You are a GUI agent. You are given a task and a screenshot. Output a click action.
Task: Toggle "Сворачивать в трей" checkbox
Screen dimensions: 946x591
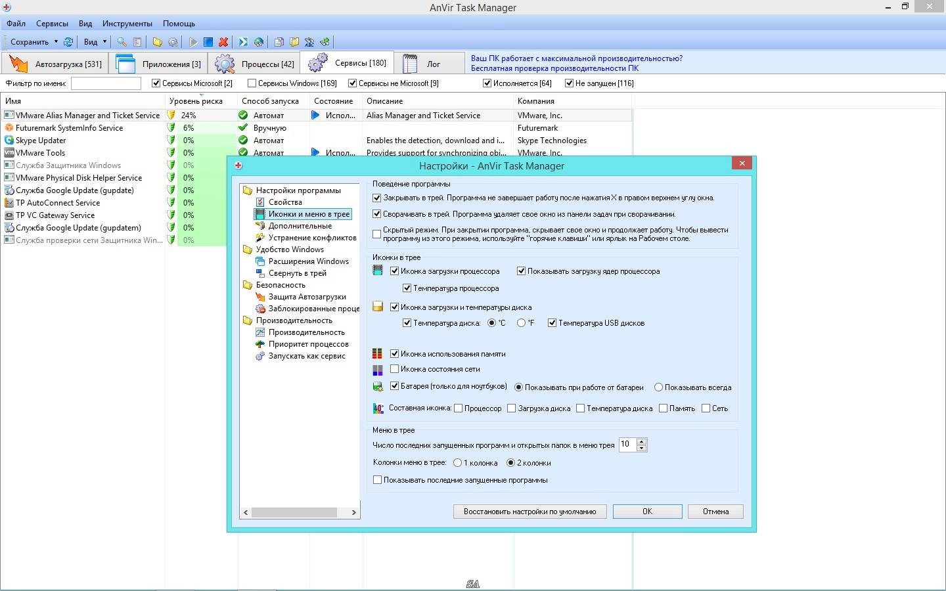click(x=377, y=214)
